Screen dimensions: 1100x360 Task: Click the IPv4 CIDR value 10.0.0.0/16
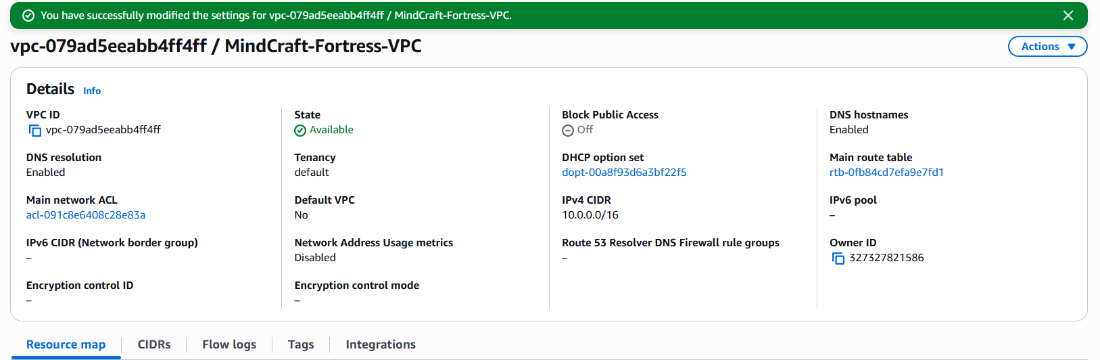(x=590, y=215)
